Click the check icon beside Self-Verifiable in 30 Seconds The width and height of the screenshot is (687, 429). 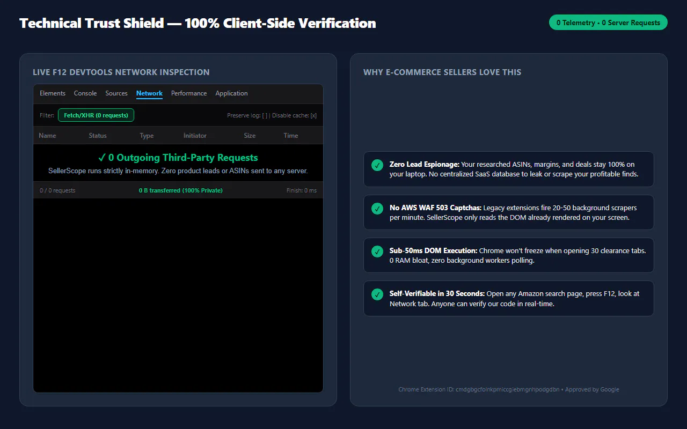click(x=377, y=294)
